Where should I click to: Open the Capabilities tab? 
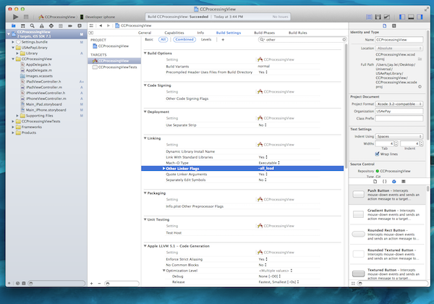[174, 33]
